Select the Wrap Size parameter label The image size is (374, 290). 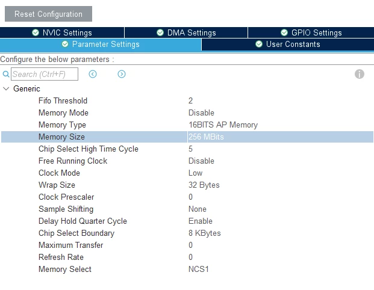click(x=57, y=185)
